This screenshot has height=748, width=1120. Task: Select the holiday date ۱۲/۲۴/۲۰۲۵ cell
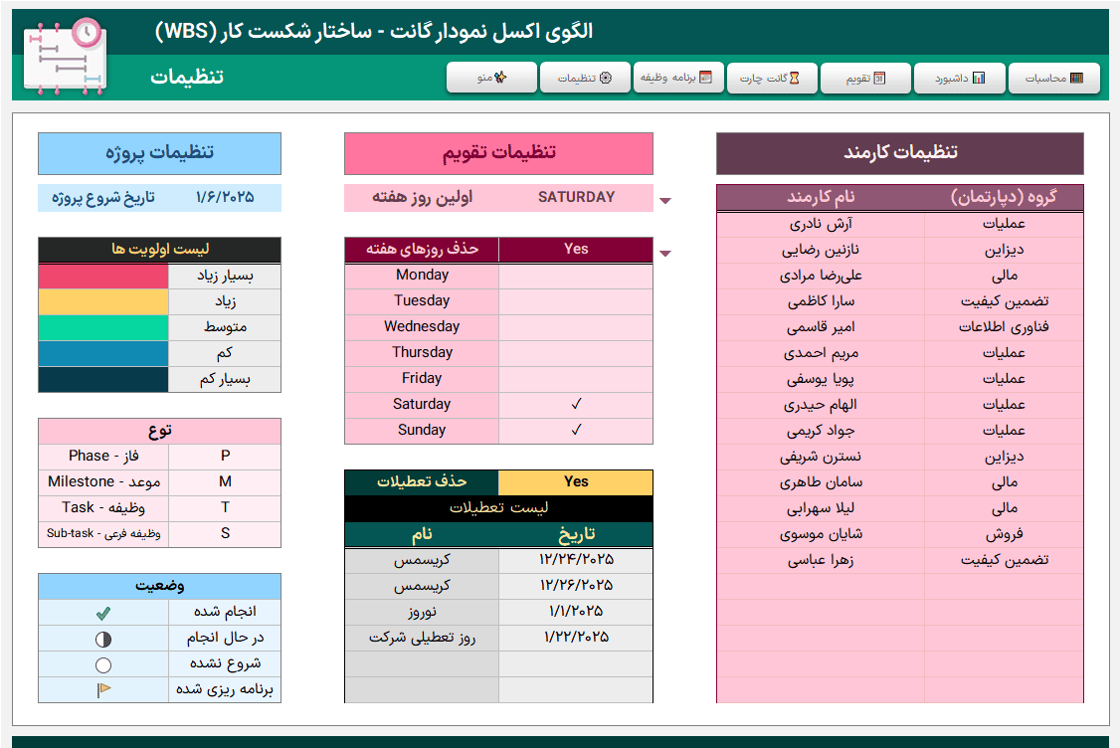576,559
